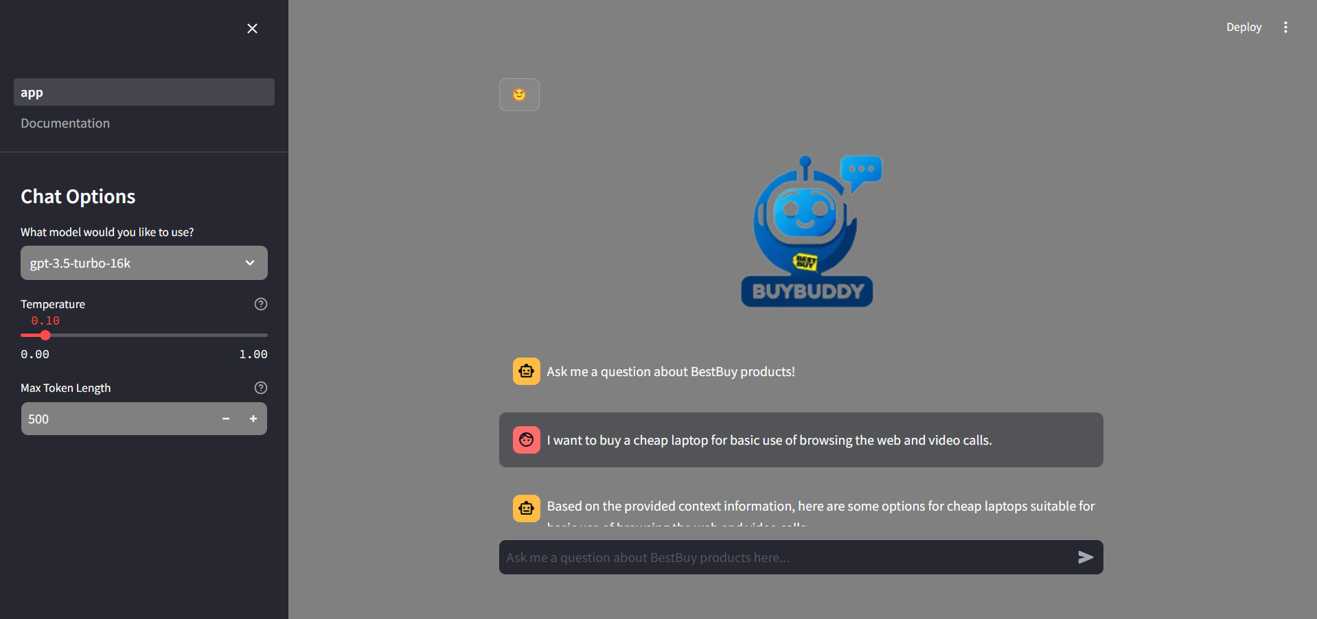Open the app page in sidebar
This screenshot has height=619, width=1317.
point(144,92)
